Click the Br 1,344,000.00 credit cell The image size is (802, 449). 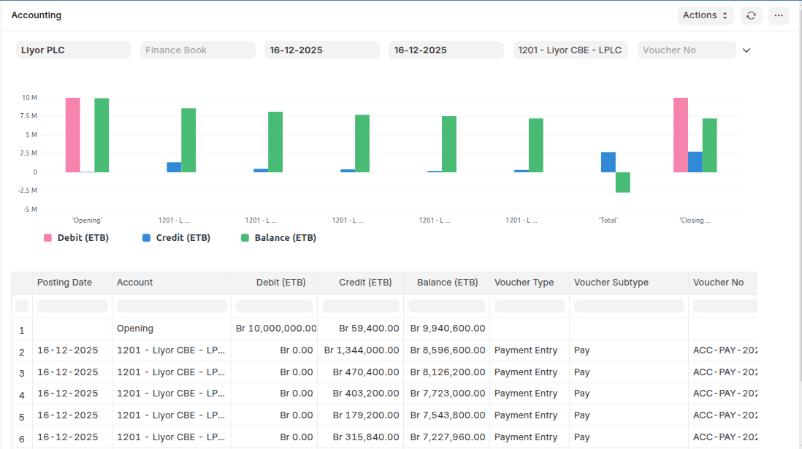click(x=361, y=350)
